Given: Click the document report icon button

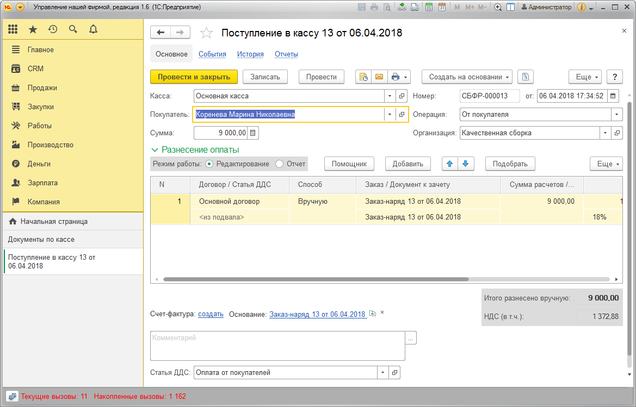Looking at the screenshot, I should pyautogui.click(x=525, y=77).
